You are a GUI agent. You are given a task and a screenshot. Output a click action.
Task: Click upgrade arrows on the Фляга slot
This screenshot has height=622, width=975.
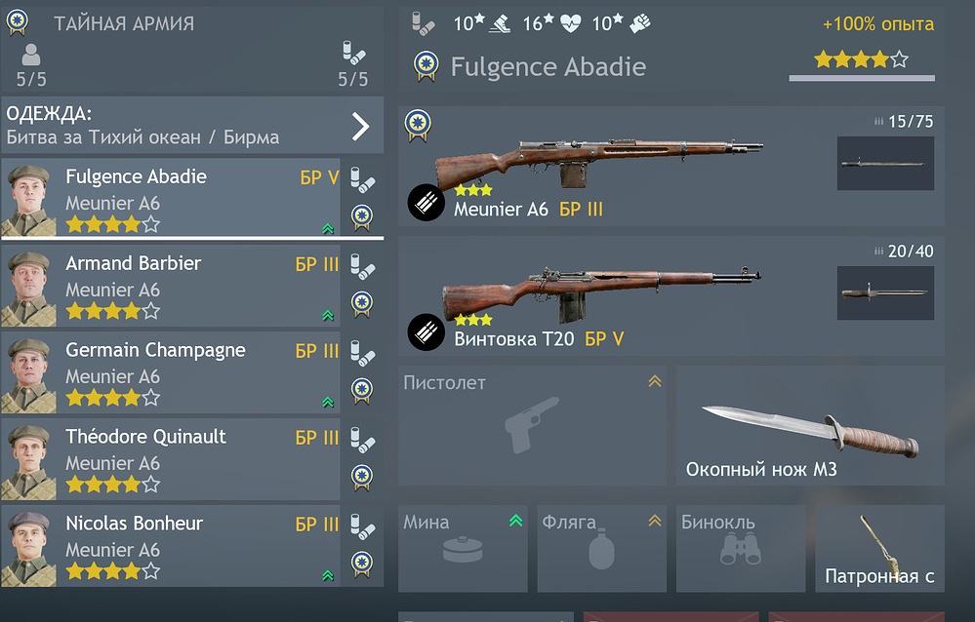coord(655,520)
